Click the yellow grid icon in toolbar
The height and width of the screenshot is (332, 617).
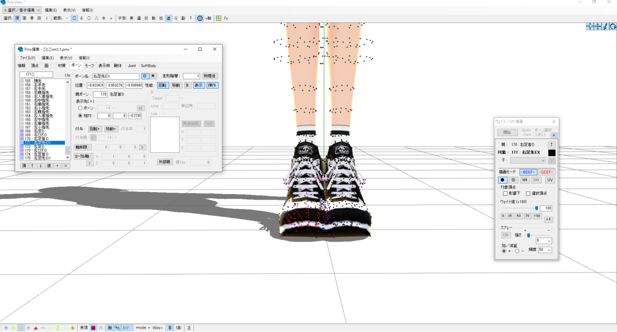click(x=219, y=18)
